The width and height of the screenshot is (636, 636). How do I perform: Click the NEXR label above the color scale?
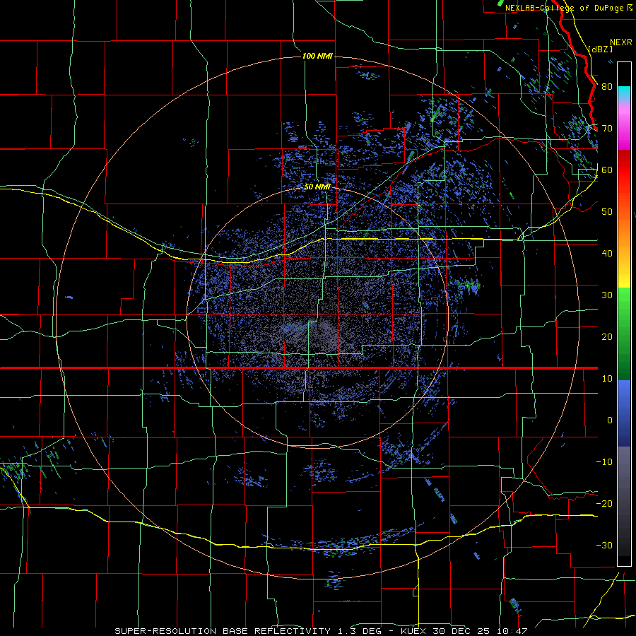[621, 42]
